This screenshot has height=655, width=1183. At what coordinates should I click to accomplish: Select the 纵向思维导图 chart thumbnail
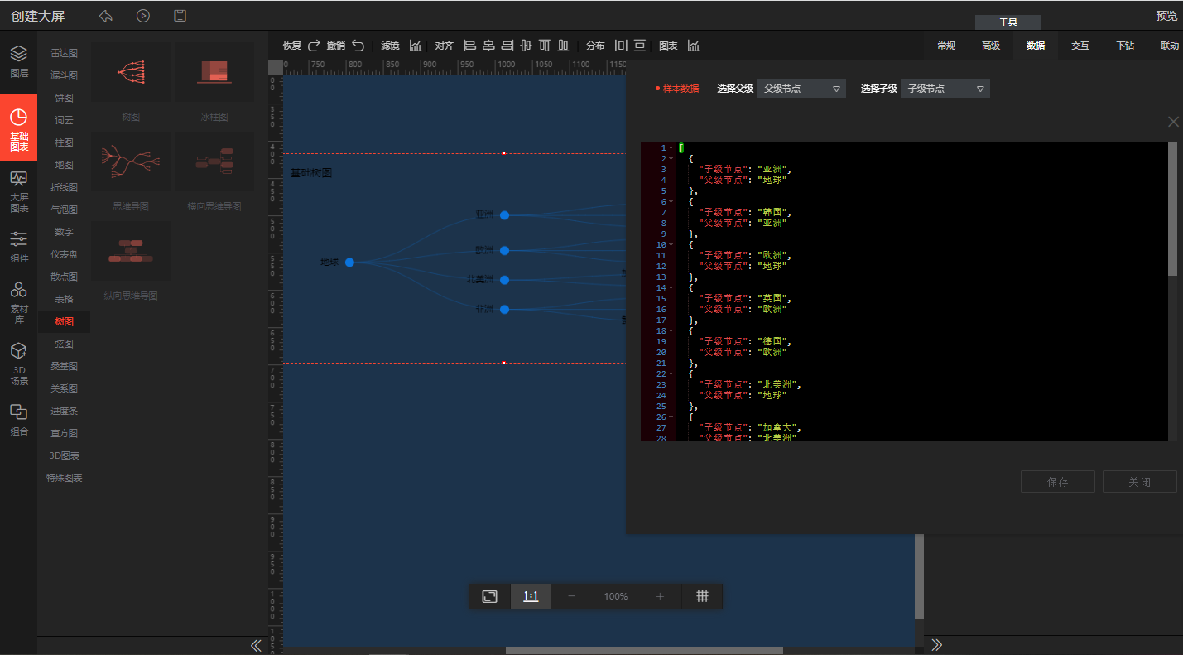point(131,251)
